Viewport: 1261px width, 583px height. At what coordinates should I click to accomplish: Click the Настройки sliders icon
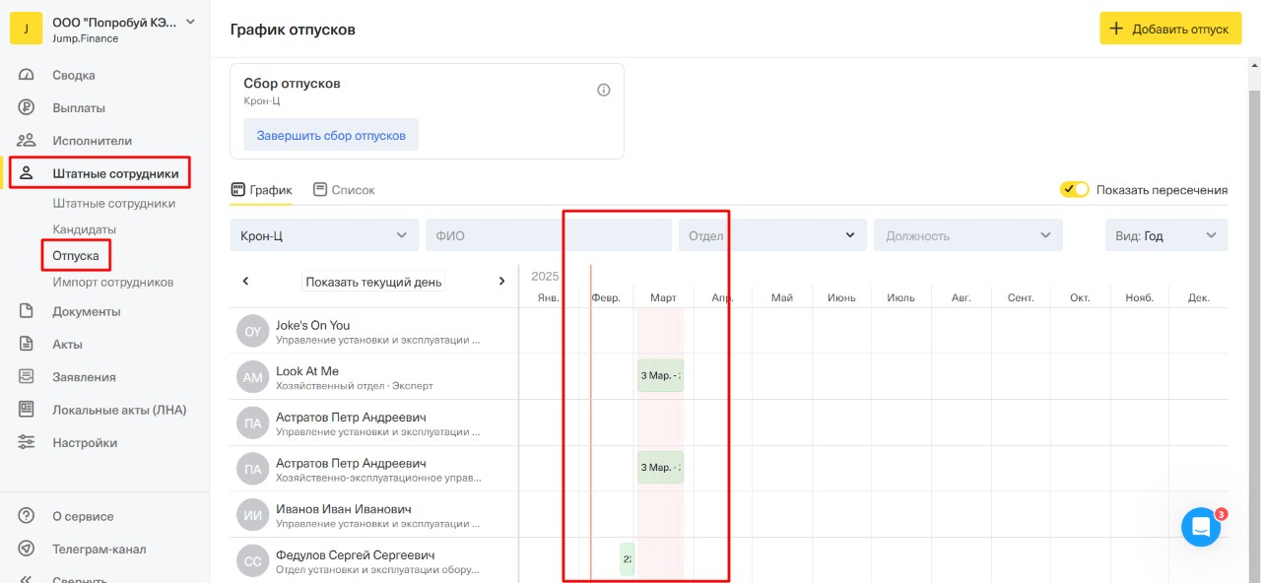[x=27, y=443]
